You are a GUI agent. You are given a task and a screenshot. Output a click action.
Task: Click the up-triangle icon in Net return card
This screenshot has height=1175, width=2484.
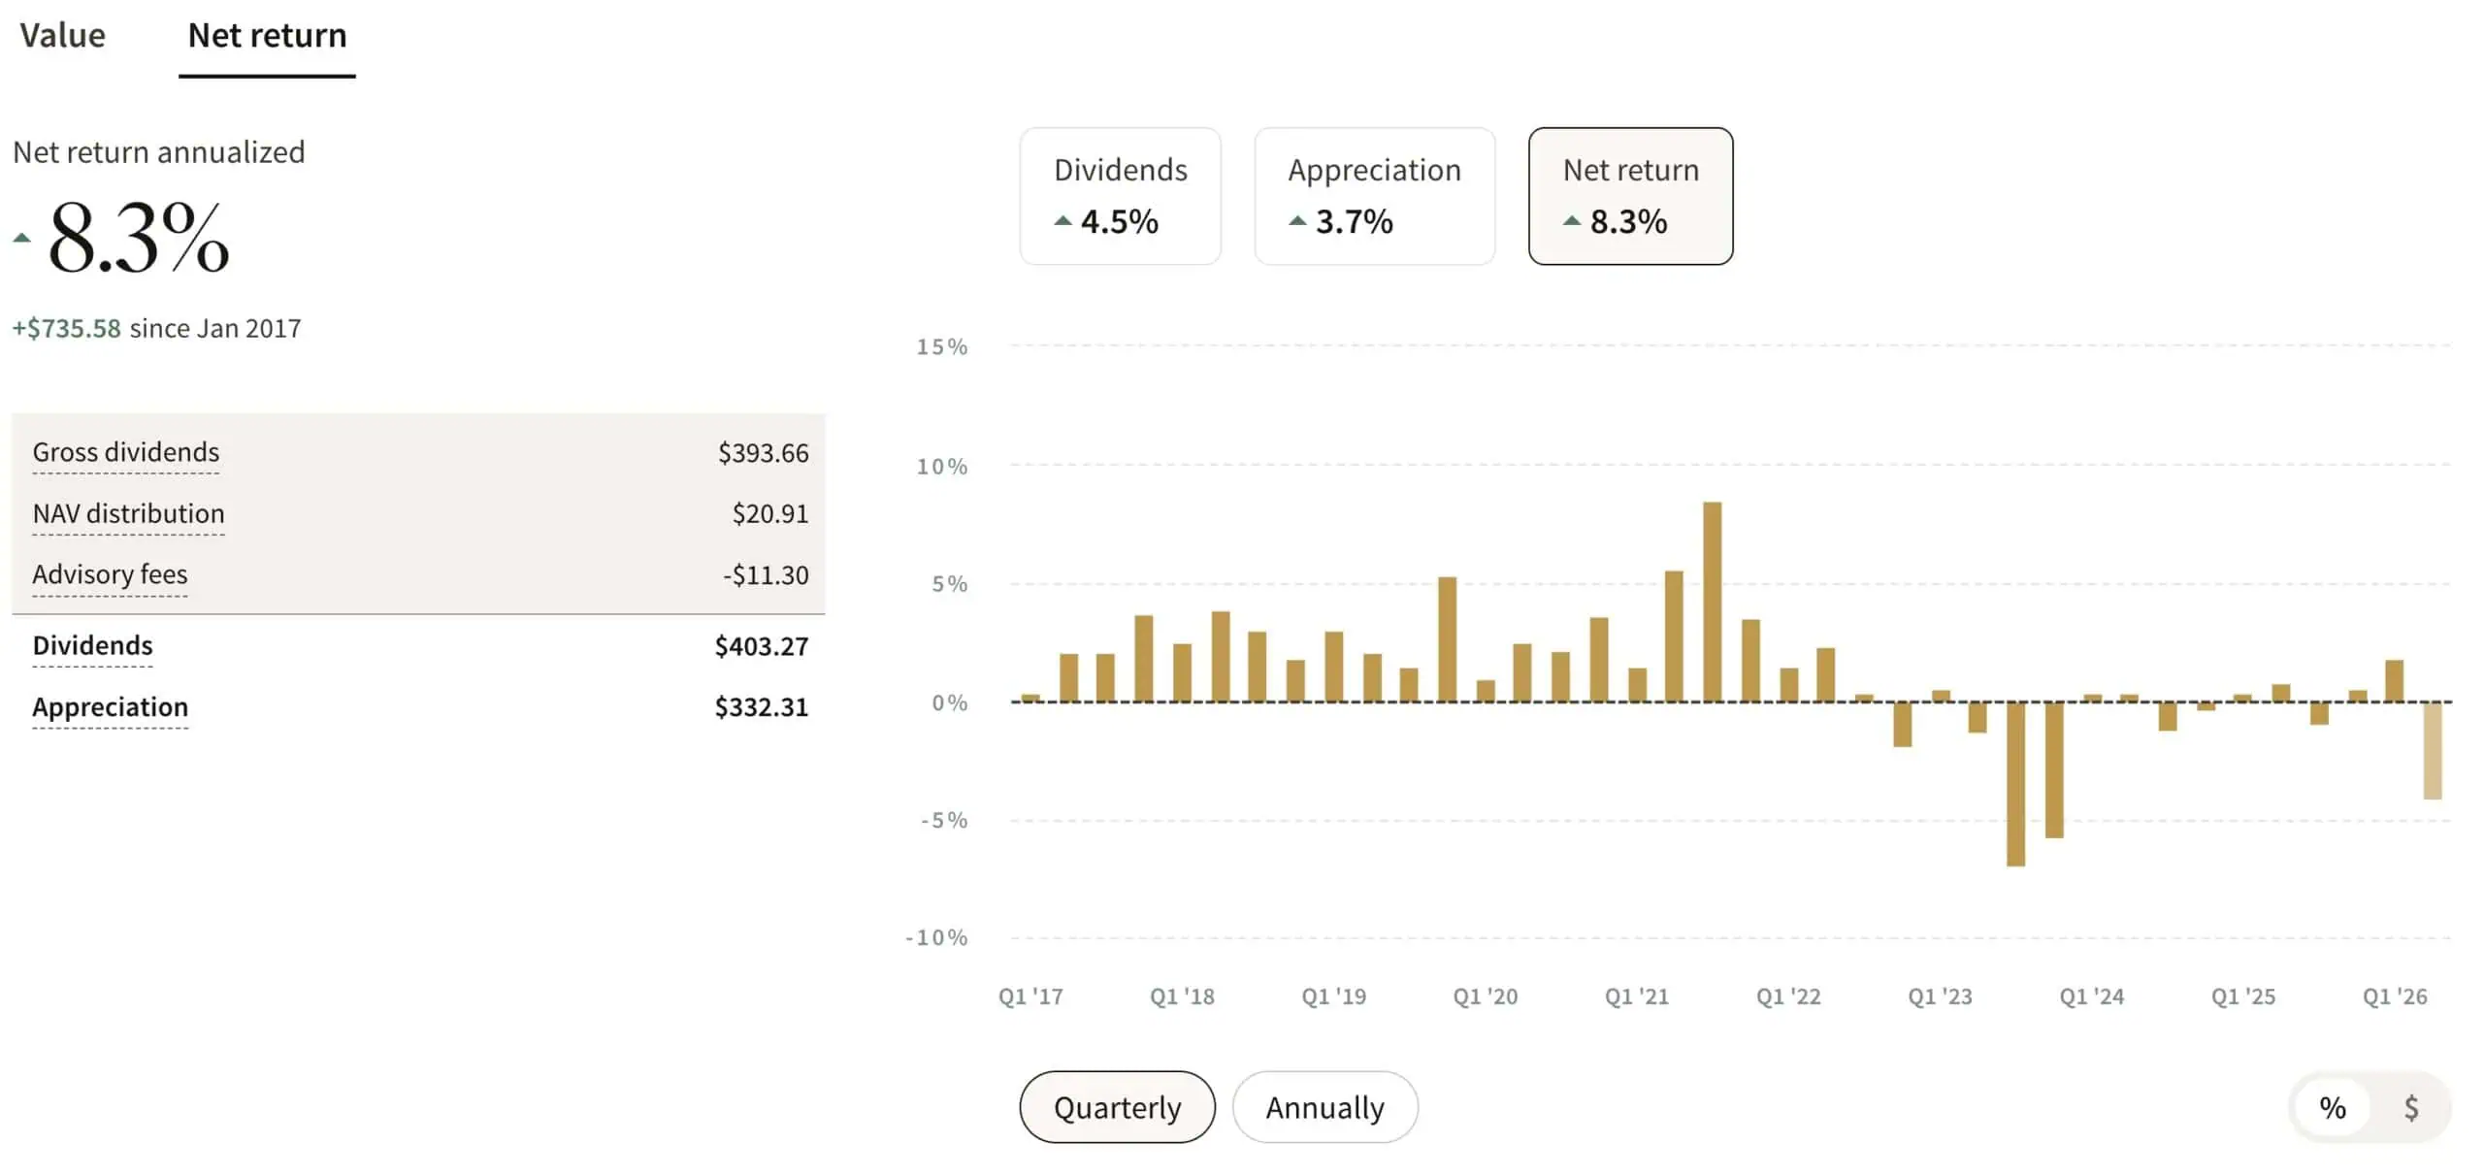tap(1572, 221)
